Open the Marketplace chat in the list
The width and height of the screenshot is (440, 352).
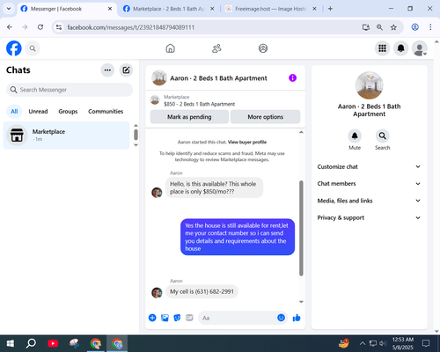pyautogui.click(x=66, y=136)
